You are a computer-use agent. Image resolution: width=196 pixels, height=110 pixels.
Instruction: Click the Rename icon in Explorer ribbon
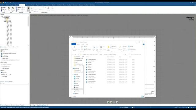tap(104, 48)
